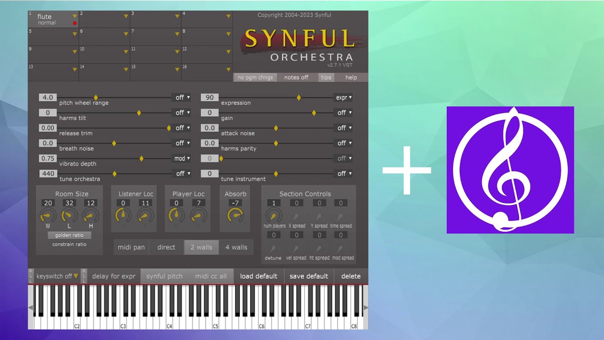
Task: Click the first Player Loc knob
Action: [176, 216]
